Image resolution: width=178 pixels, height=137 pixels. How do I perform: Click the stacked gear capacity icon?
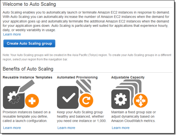(121, 99)
